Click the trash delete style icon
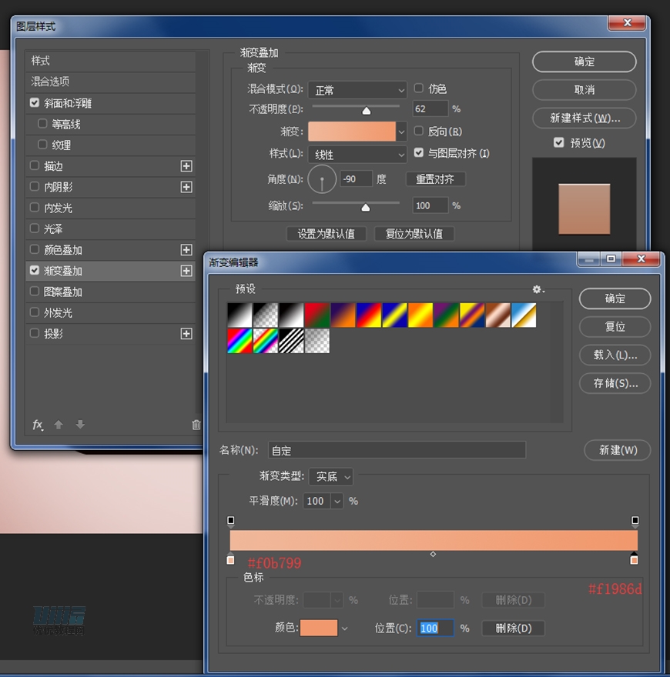Viewport: 670px width, 677px height. [x=196, y=425]
